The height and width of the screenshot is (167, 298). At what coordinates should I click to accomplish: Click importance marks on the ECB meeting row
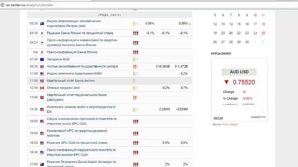coord(135,59)
